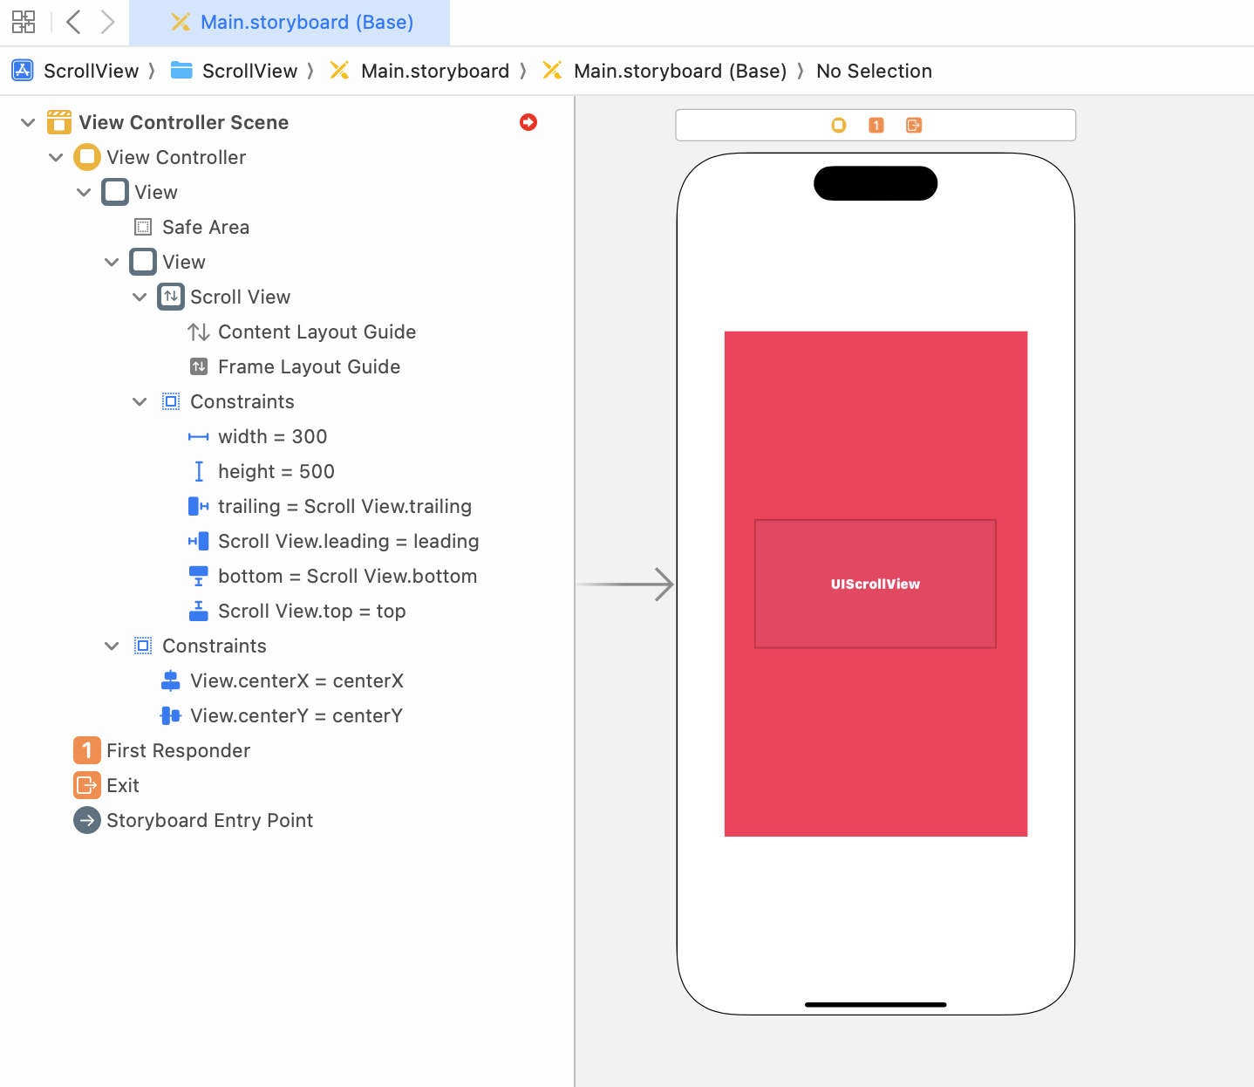The height and width of the screenshot is (1087, 1254).
Task: Click the Main.storyboard breadcrumb
Action: [419, 71]
